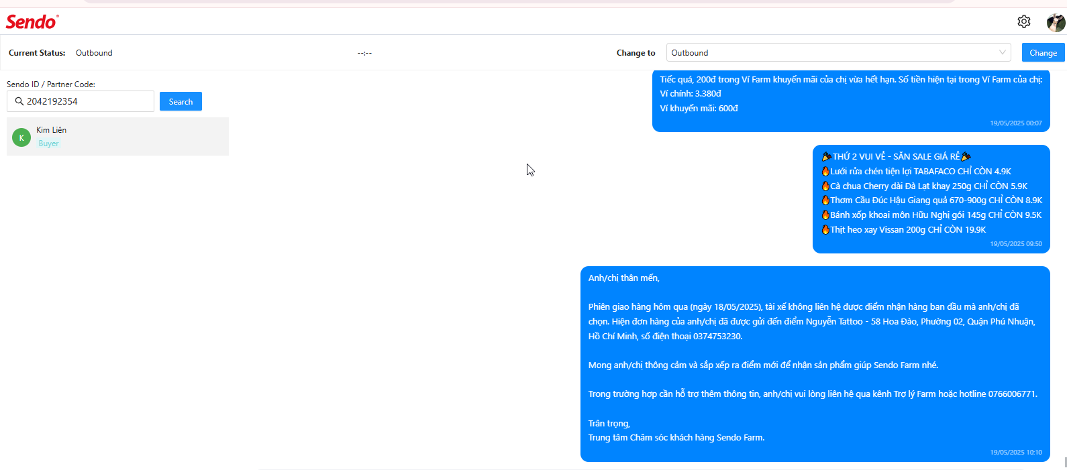The width and height of the screenshot is (1067, 470).
Task: Click the Ví chính: 3.380đ line
Action: [691, 94]
